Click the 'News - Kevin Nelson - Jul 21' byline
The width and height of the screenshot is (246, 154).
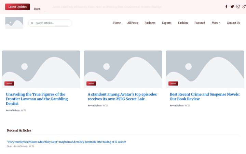point(20,146)
